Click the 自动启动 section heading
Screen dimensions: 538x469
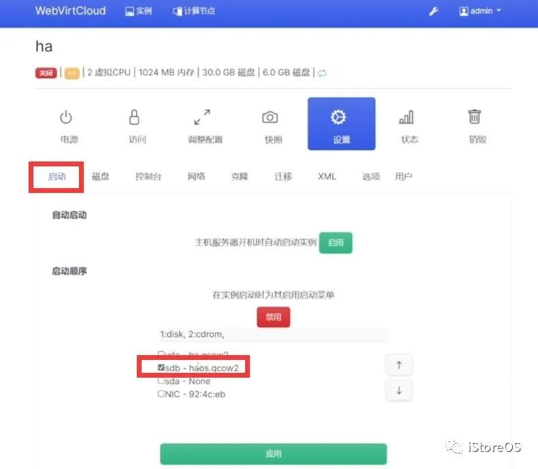pyautogui.click(x=69, y=215)
